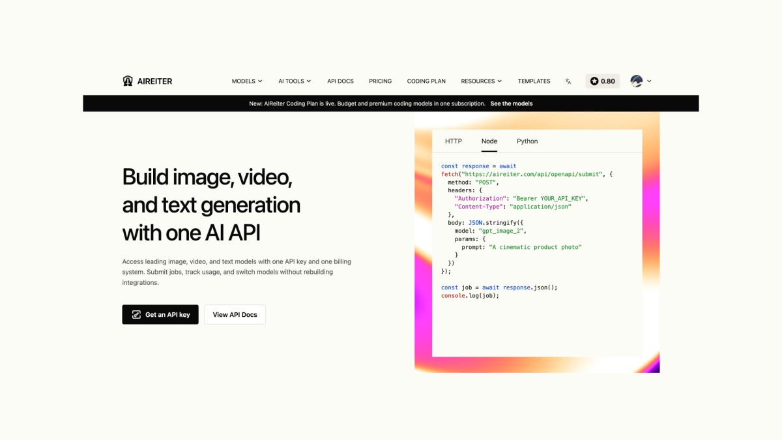Click the "Bearer YOUR_API_KEY" Authorization code line
Image resolution: width=782 pixels, height=440 pixels.
[x=521, y=198]
